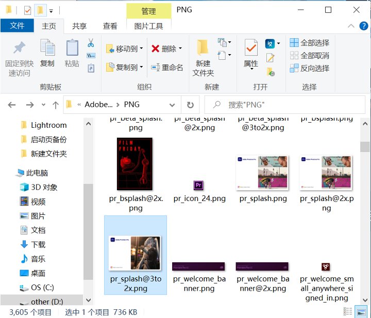
Task: Click Rename (重命名) button
Action: 167,68
